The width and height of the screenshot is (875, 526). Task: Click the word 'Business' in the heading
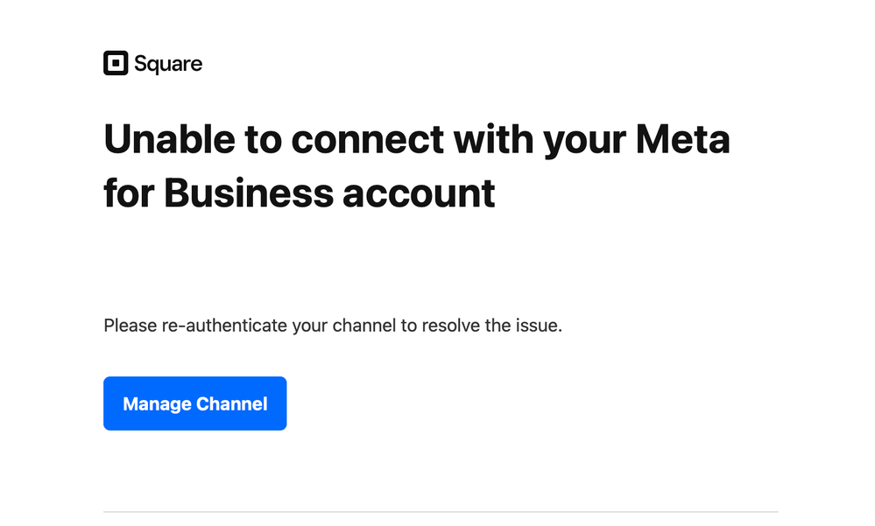[x=249, y=193]
